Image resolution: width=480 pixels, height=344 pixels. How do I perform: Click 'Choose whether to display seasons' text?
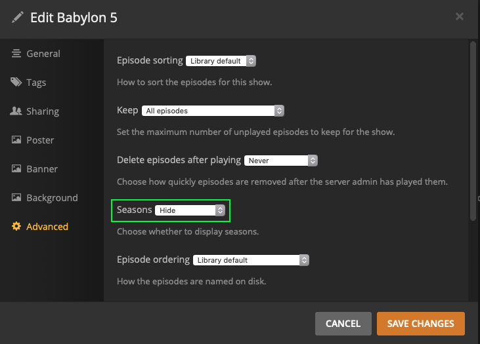coord(188,231)
